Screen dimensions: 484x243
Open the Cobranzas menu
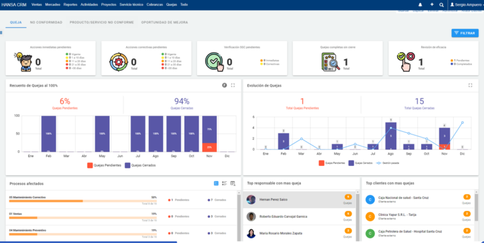pos(154,4)
